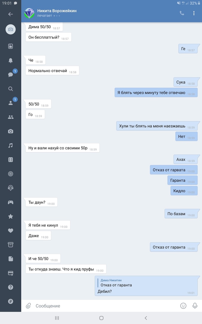Viewport: 202px width, 324px height.
Task: Open the search magnifier icon
Action: point(10,89)
